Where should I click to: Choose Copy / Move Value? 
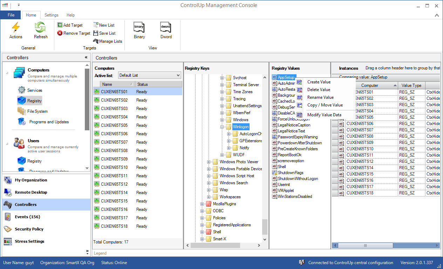tap(325, 105)
